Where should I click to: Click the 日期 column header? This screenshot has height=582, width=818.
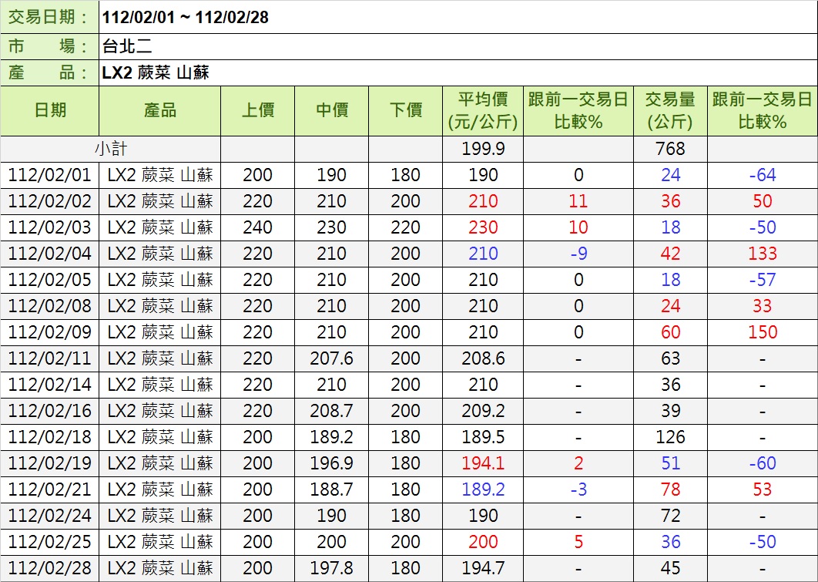50,110
